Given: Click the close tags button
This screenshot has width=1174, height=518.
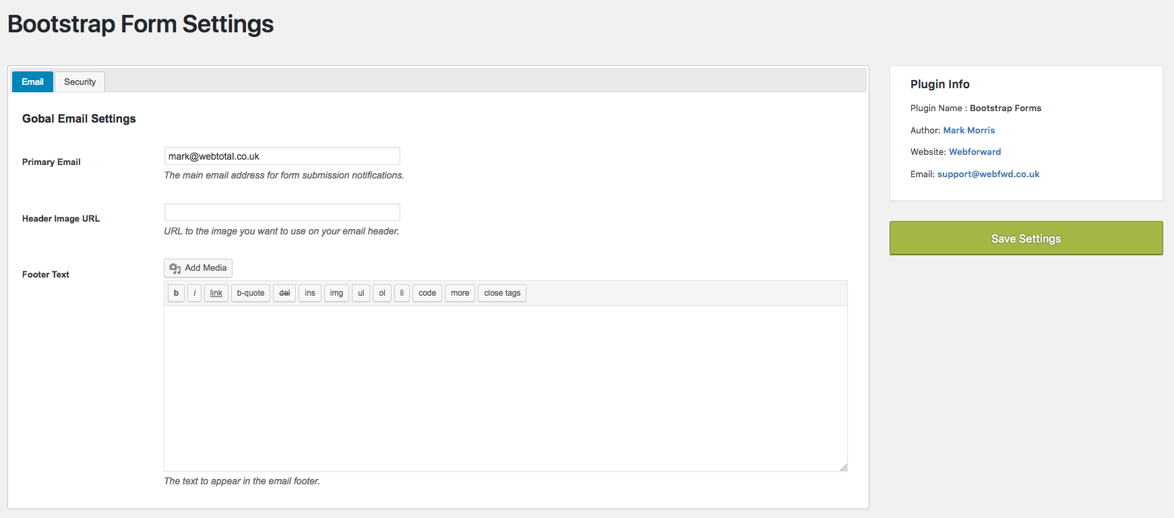Looking at the screenshot, I should click(502, 293).
